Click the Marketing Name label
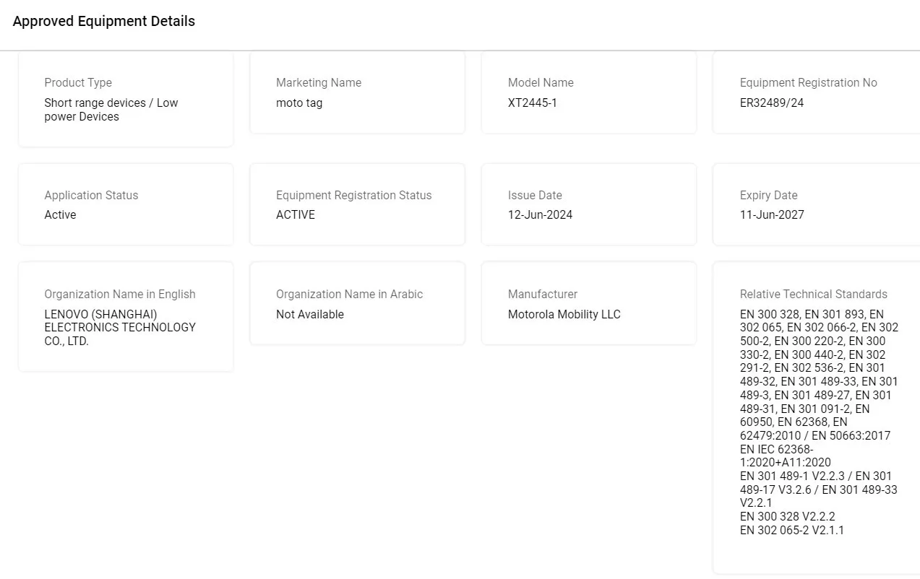Image resolution: width=920 pixels, height=579 pixels. point(319,82)
